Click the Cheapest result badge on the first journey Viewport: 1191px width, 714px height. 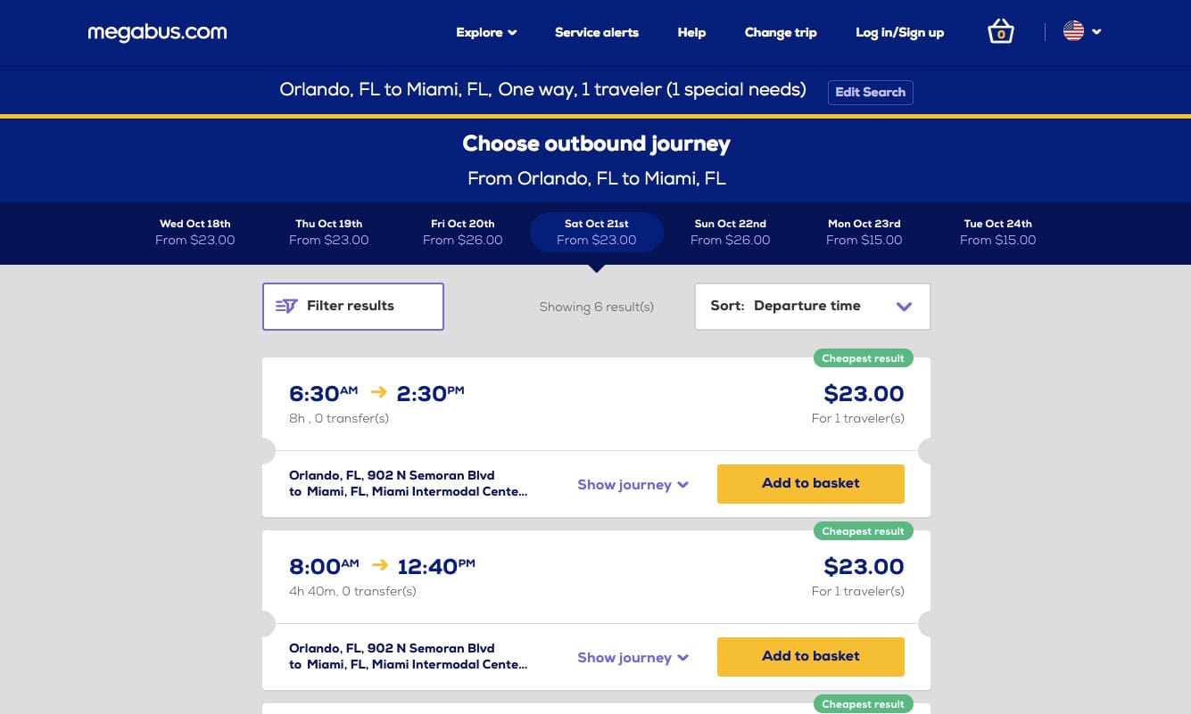[x=863, y=357]
